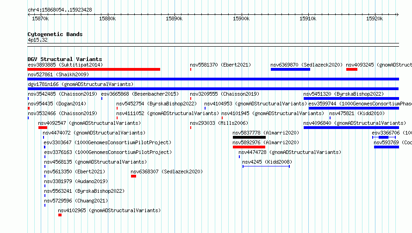Open nsv3381979 (Audano2019) label

pos(76,181)
